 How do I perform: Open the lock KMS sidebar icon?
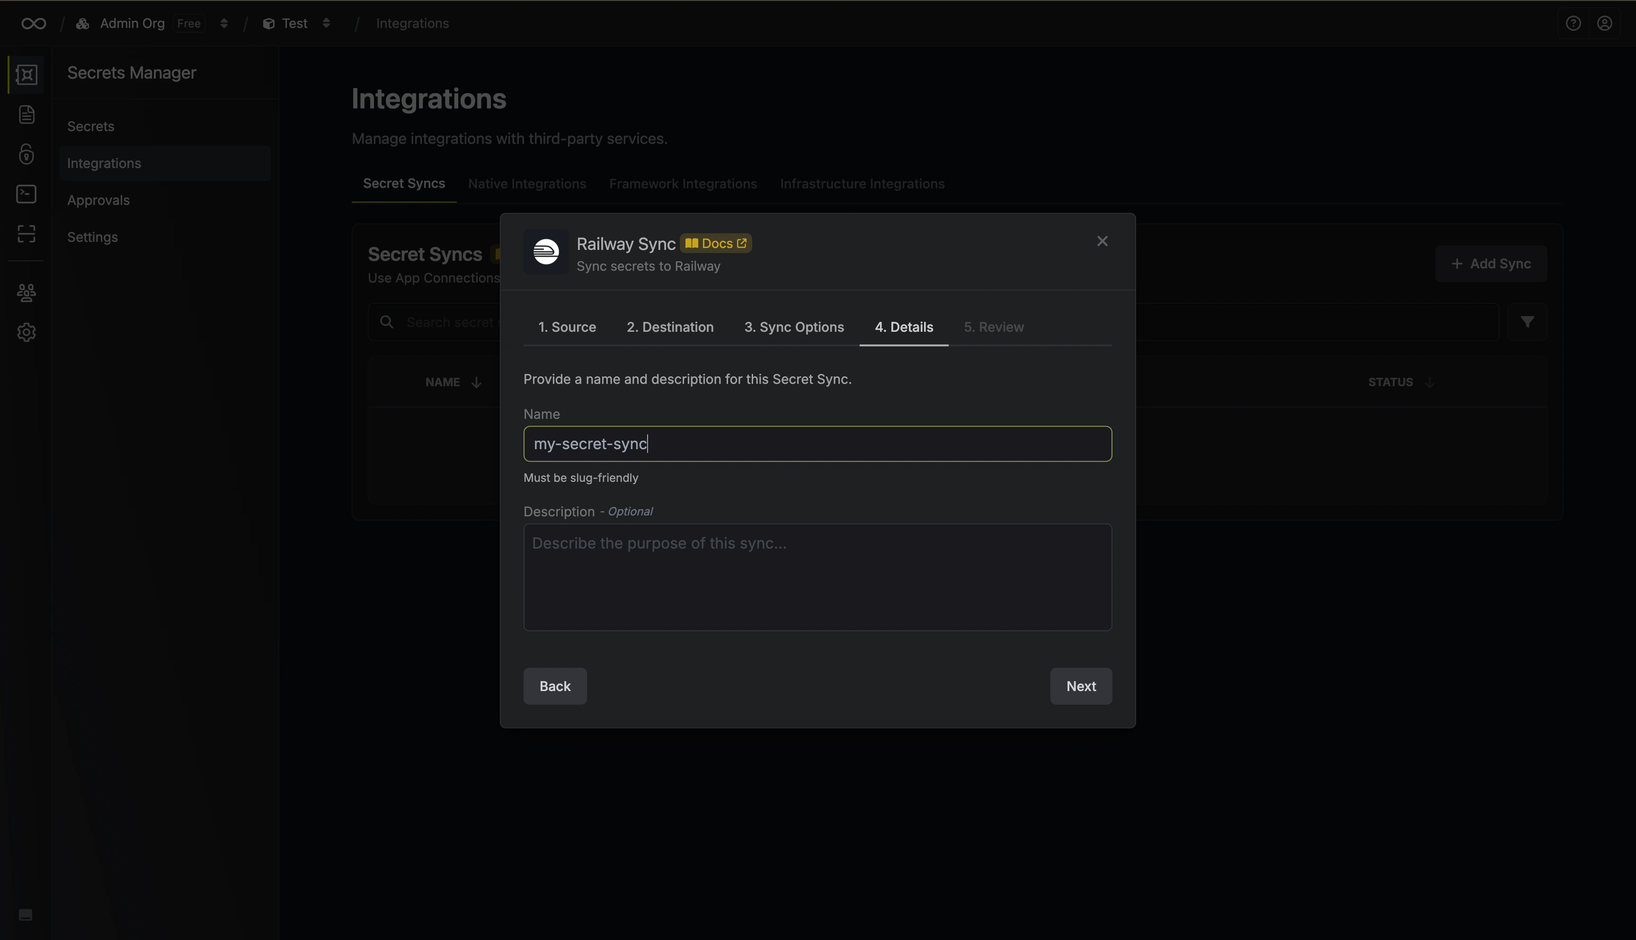tap(27, 154)
